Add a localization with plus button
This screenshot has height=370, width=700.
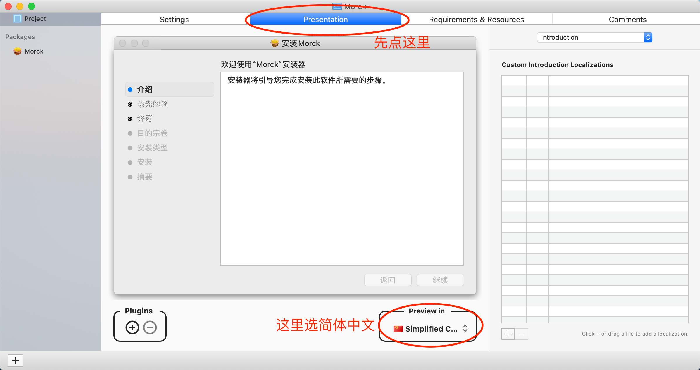(508, 334)
